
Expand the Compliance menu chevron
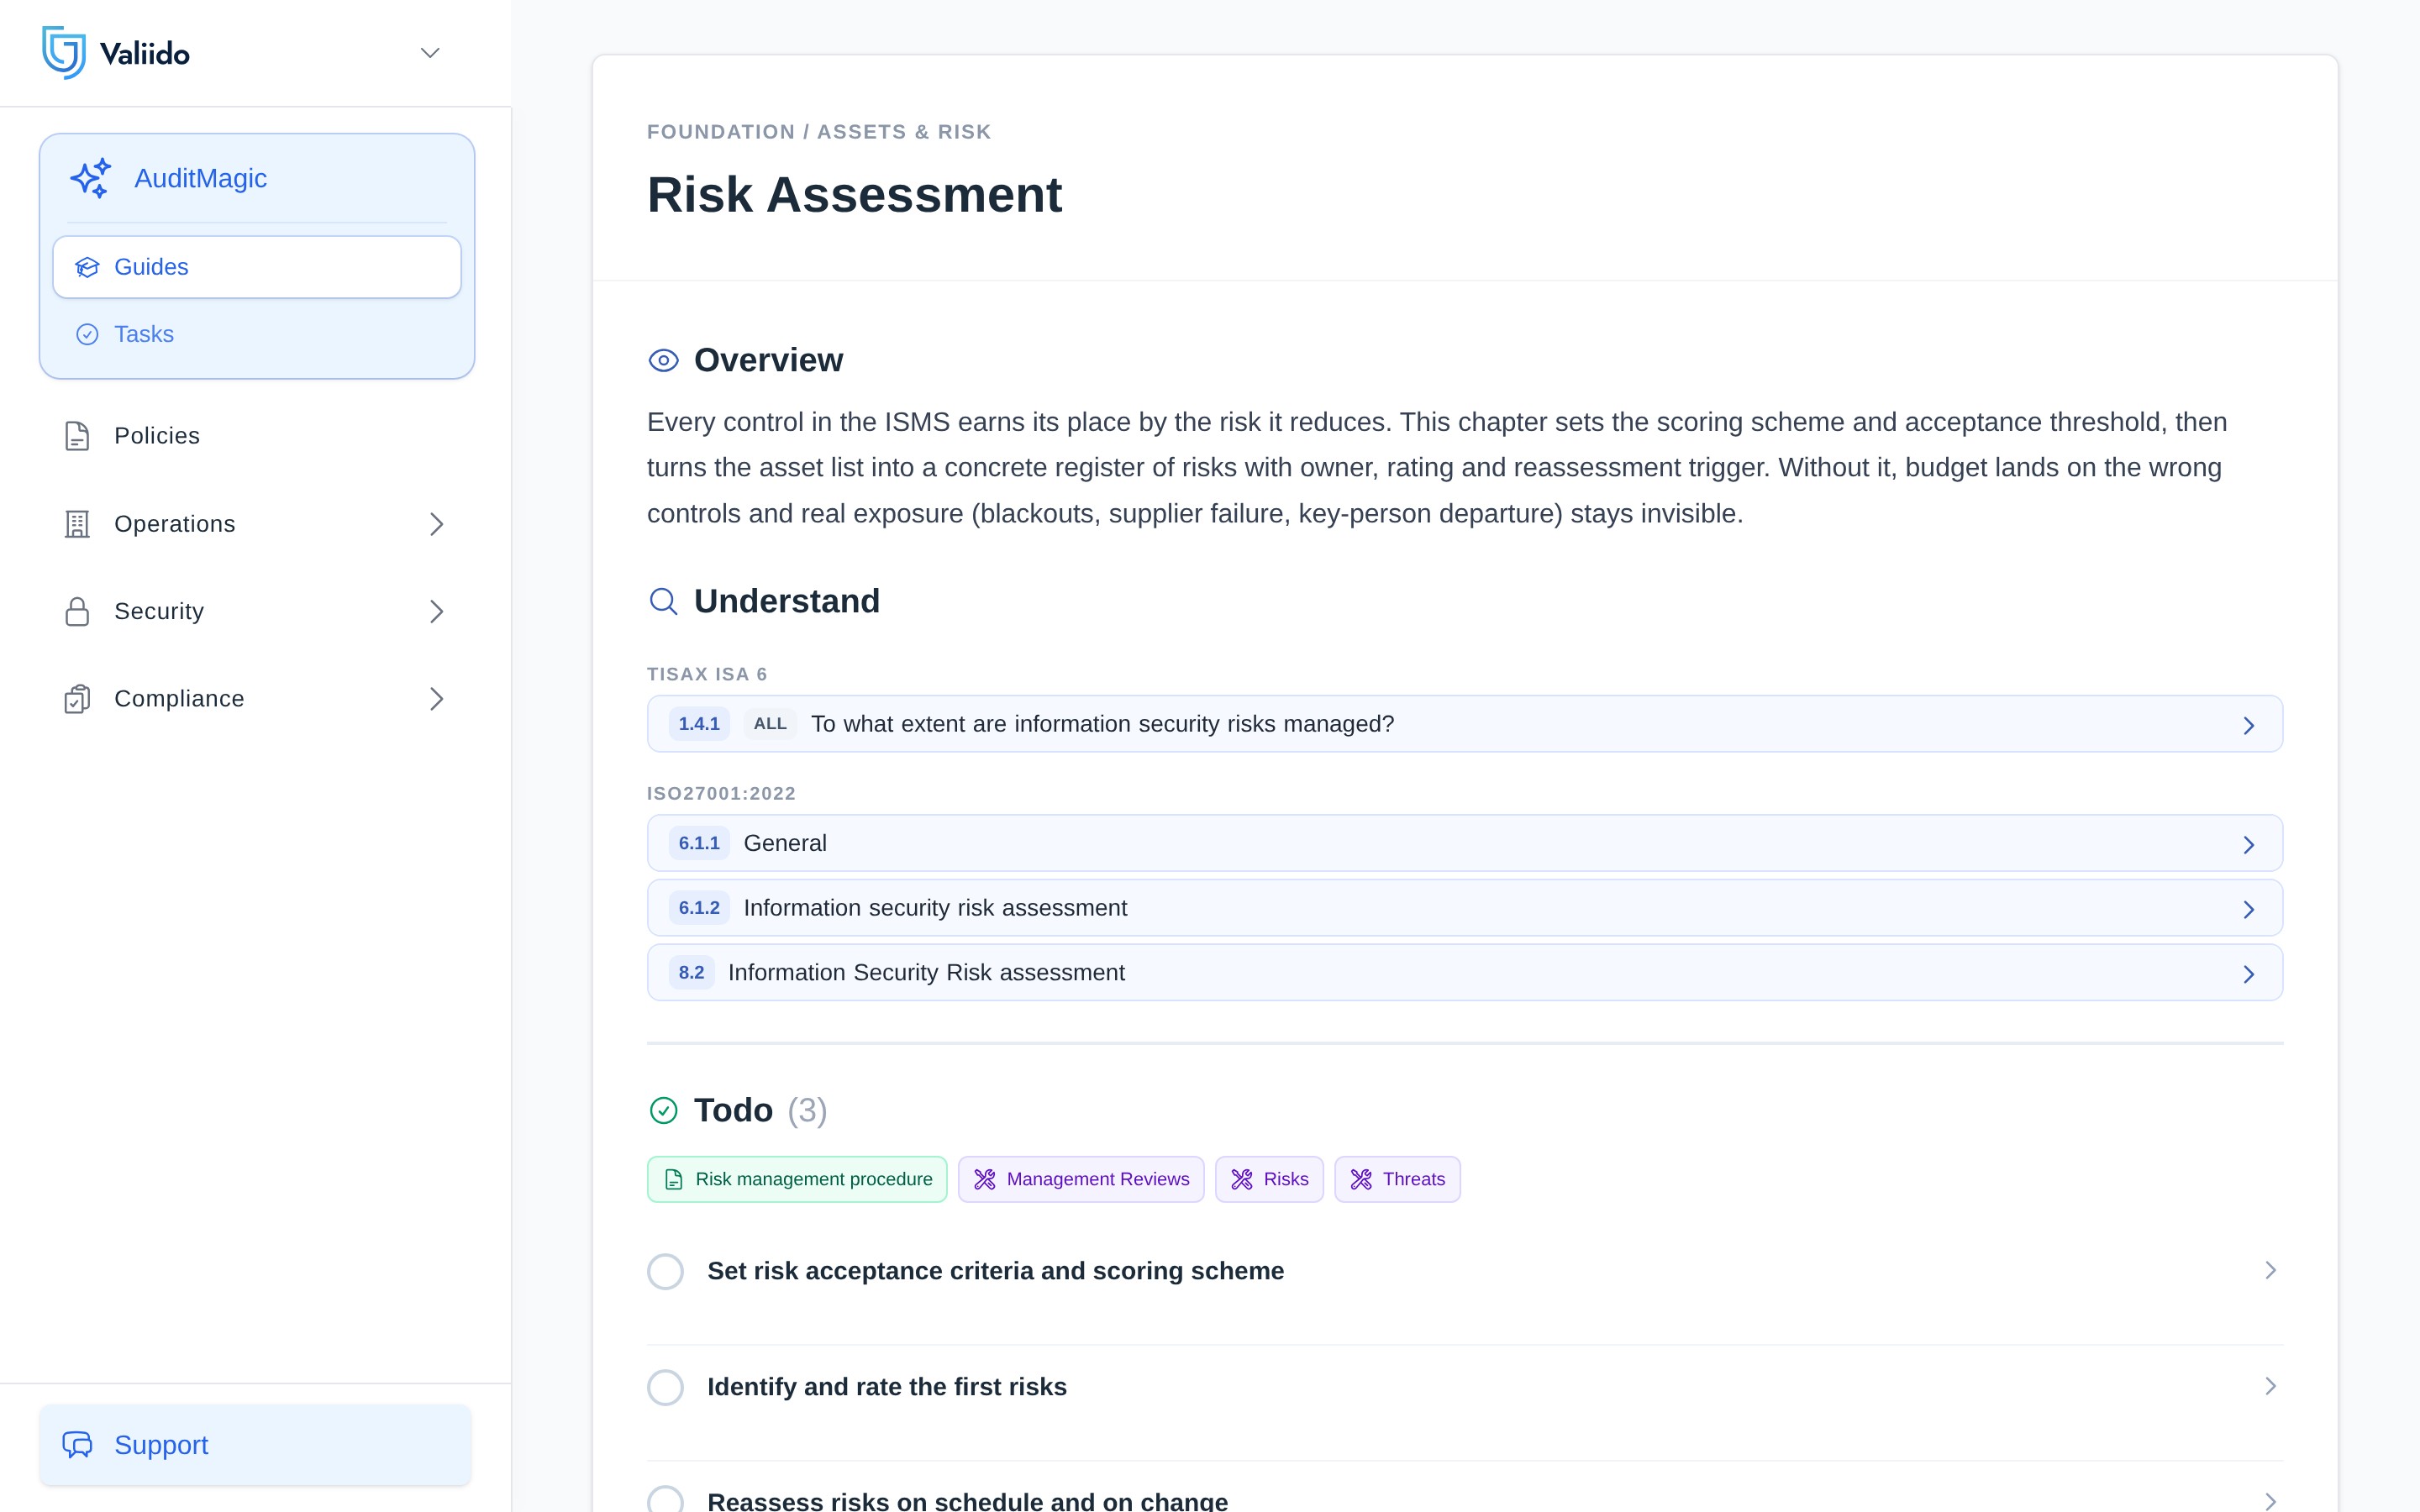436,699
